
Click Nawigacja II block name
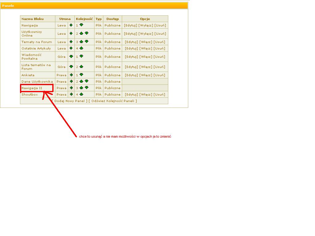32,88
